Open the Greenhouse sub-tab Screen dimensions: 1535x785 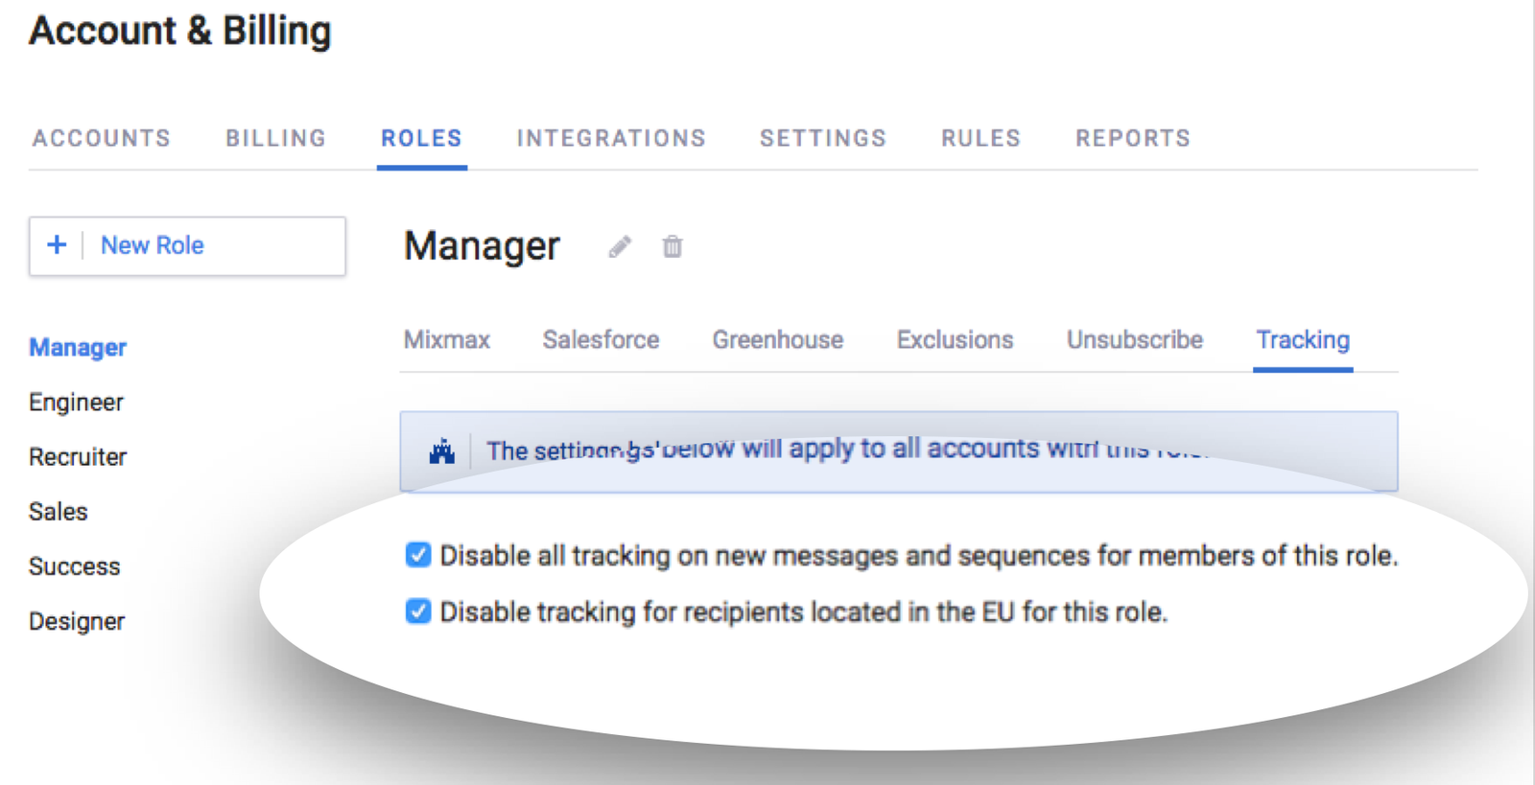pos(777,340)
